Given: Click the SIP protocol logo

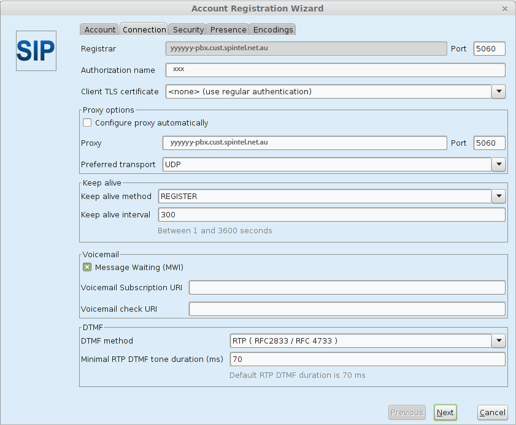Looking at the screenshot, I should point(36,51).
